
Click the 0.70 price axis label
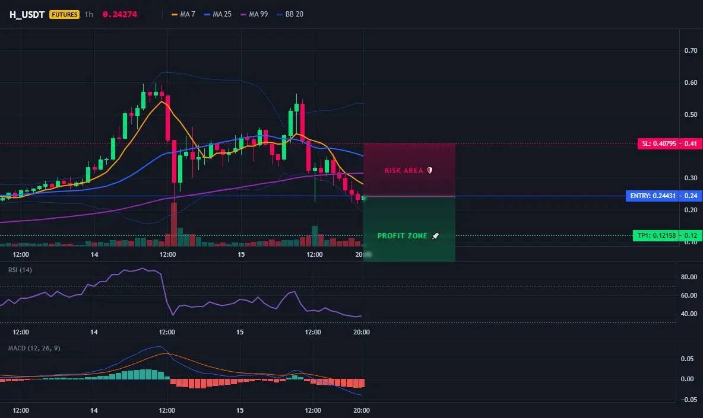pos(691,50)
